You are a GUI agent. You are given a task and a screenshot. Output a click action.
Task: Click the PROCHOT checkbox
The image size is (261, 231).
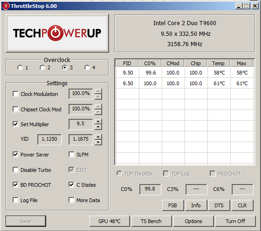(x=213, y=173)
